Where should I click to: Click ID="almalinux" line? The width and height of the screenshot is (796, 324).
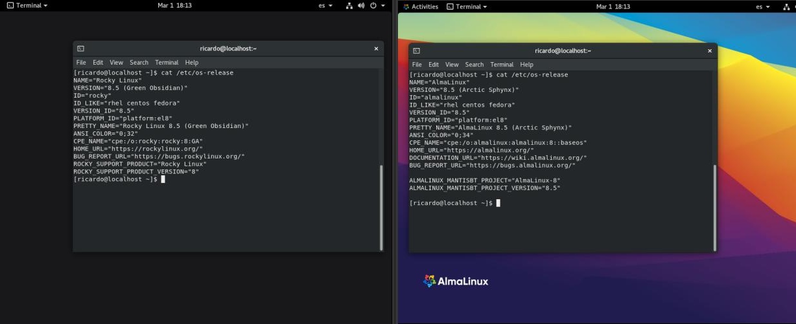436,98
